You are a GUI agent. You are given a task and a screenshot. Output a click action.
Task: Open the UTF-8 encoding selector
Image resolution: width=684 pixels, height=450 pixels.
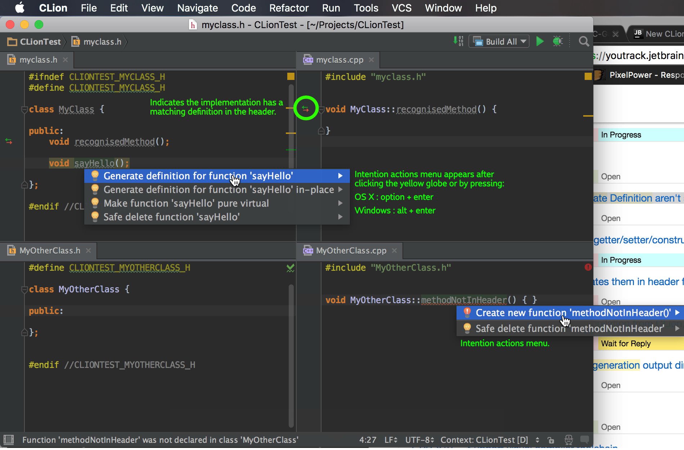pyautogui.click(x=419, y=440)
